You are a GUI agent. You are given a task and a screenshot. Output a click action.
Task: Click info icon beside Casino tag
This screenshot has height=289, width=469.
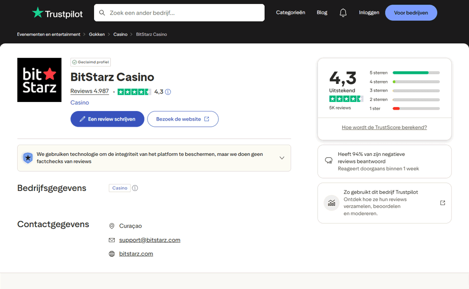coord(135,188)
